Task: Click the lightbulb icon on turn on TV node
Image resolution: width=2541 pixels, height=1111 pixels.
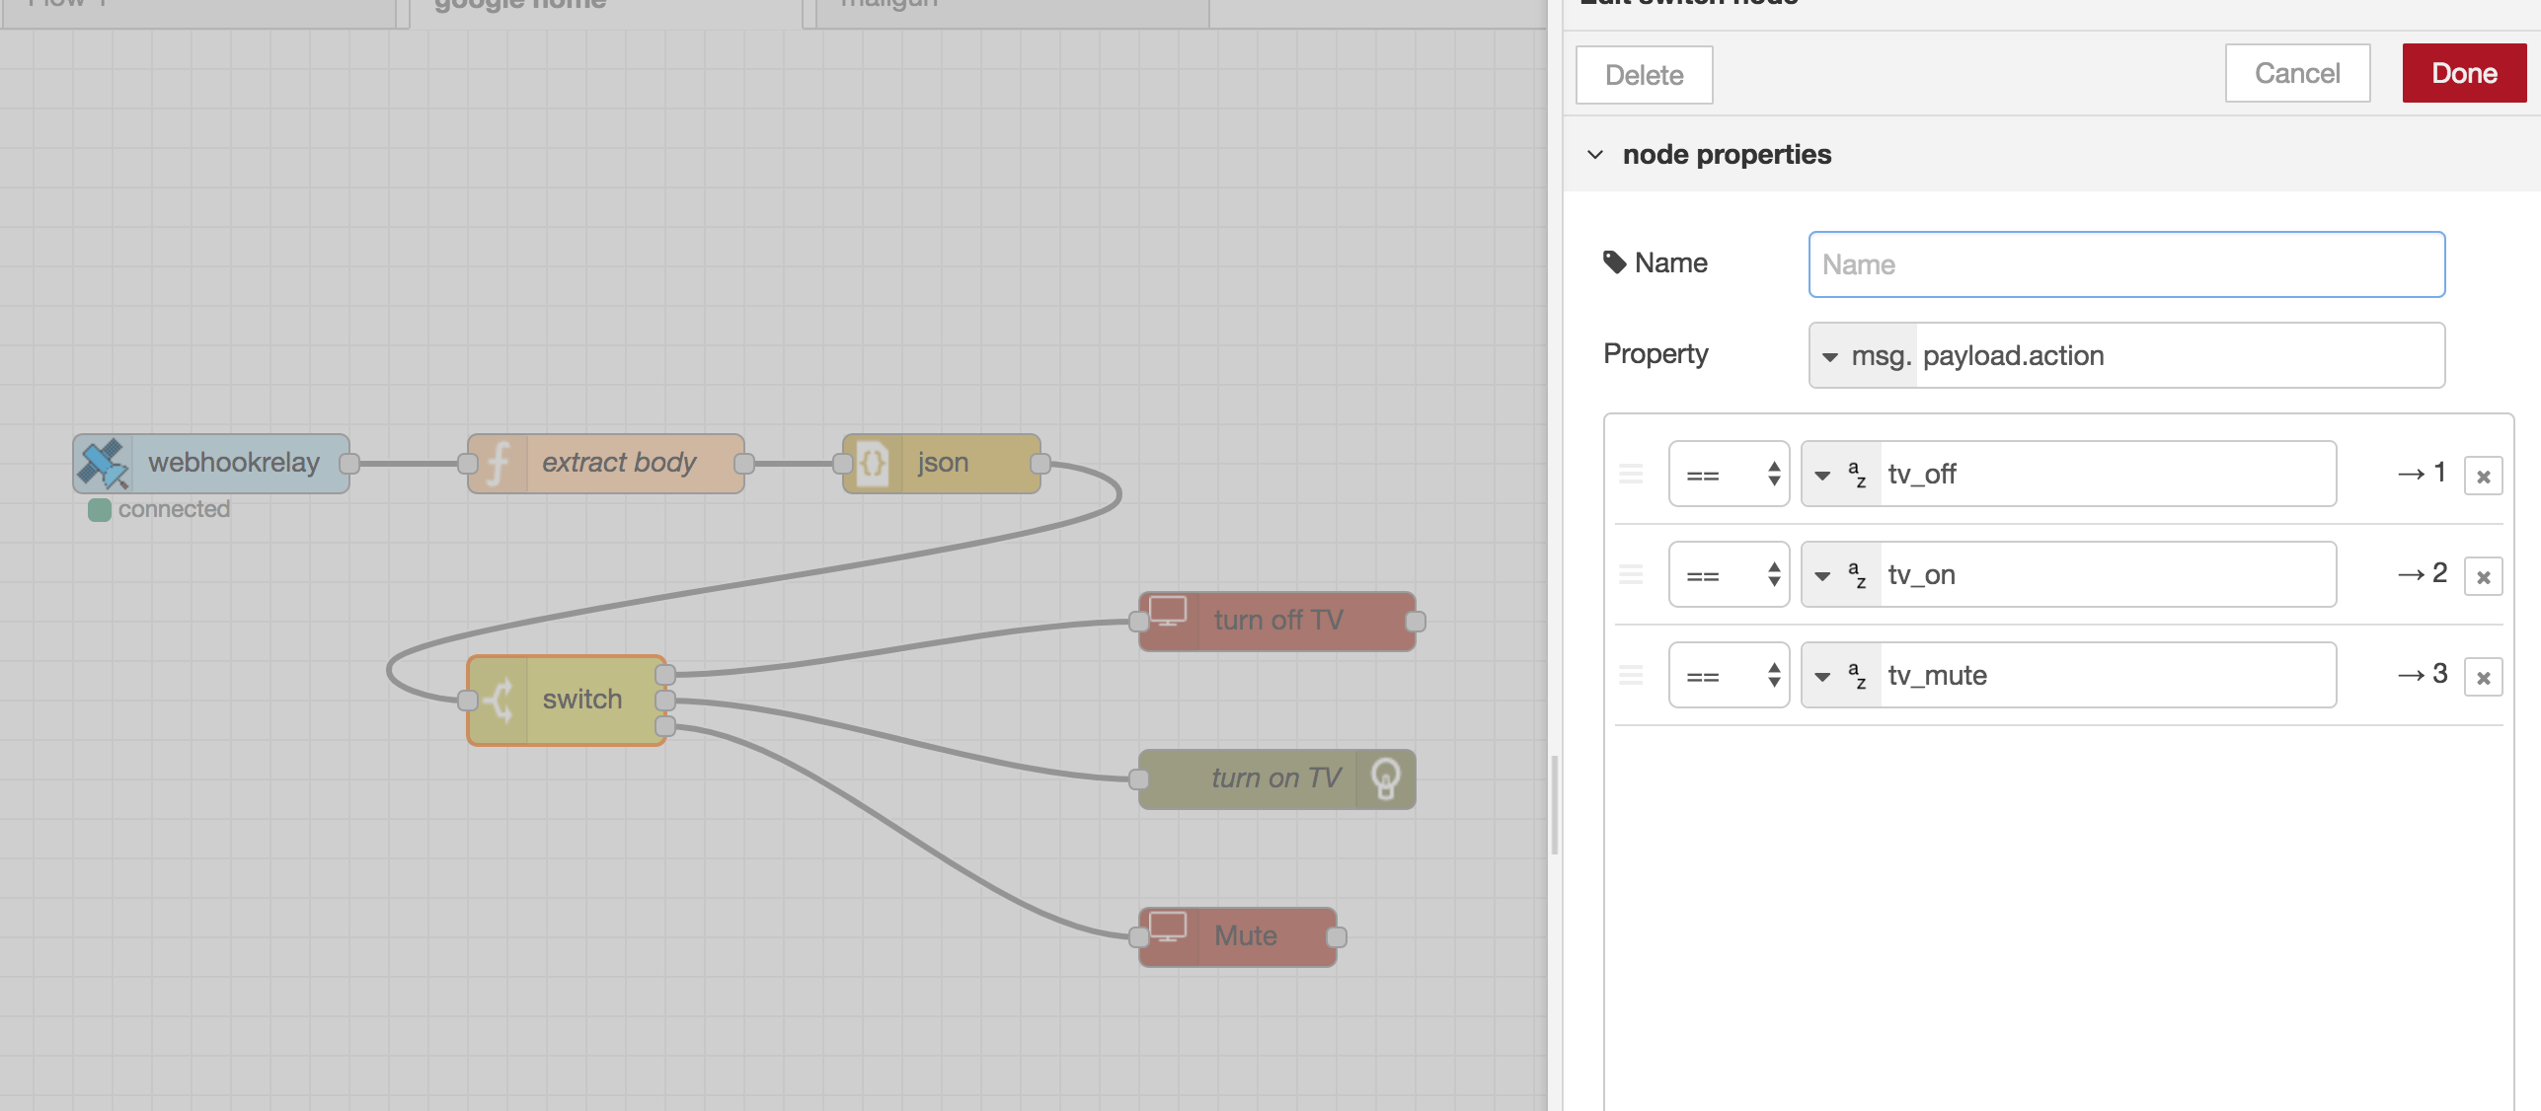Action: (x=1387, y=778)
